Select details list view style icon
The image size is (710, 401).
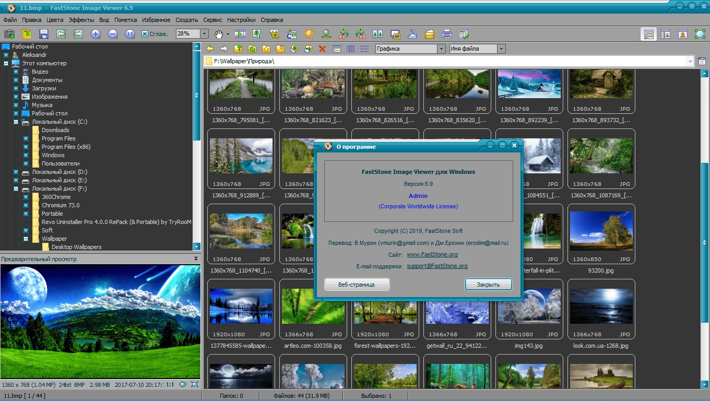click(x=351, y=49)
